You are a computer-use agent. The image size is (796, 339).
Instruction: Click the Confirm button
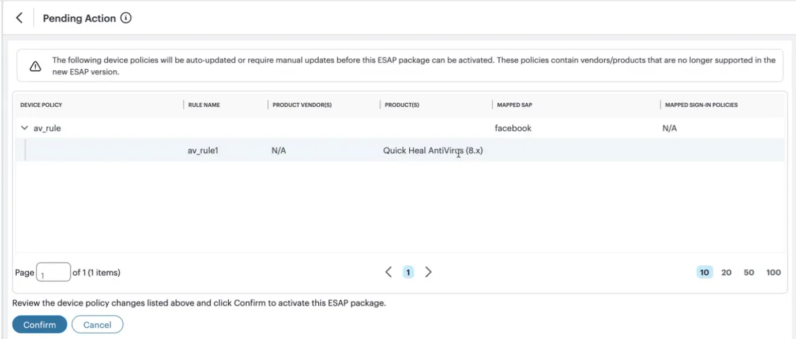pos(40,325)
